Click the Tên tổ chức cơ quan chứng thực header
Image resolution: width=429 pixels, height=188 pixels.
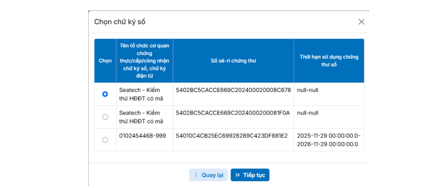click(144, 61)
